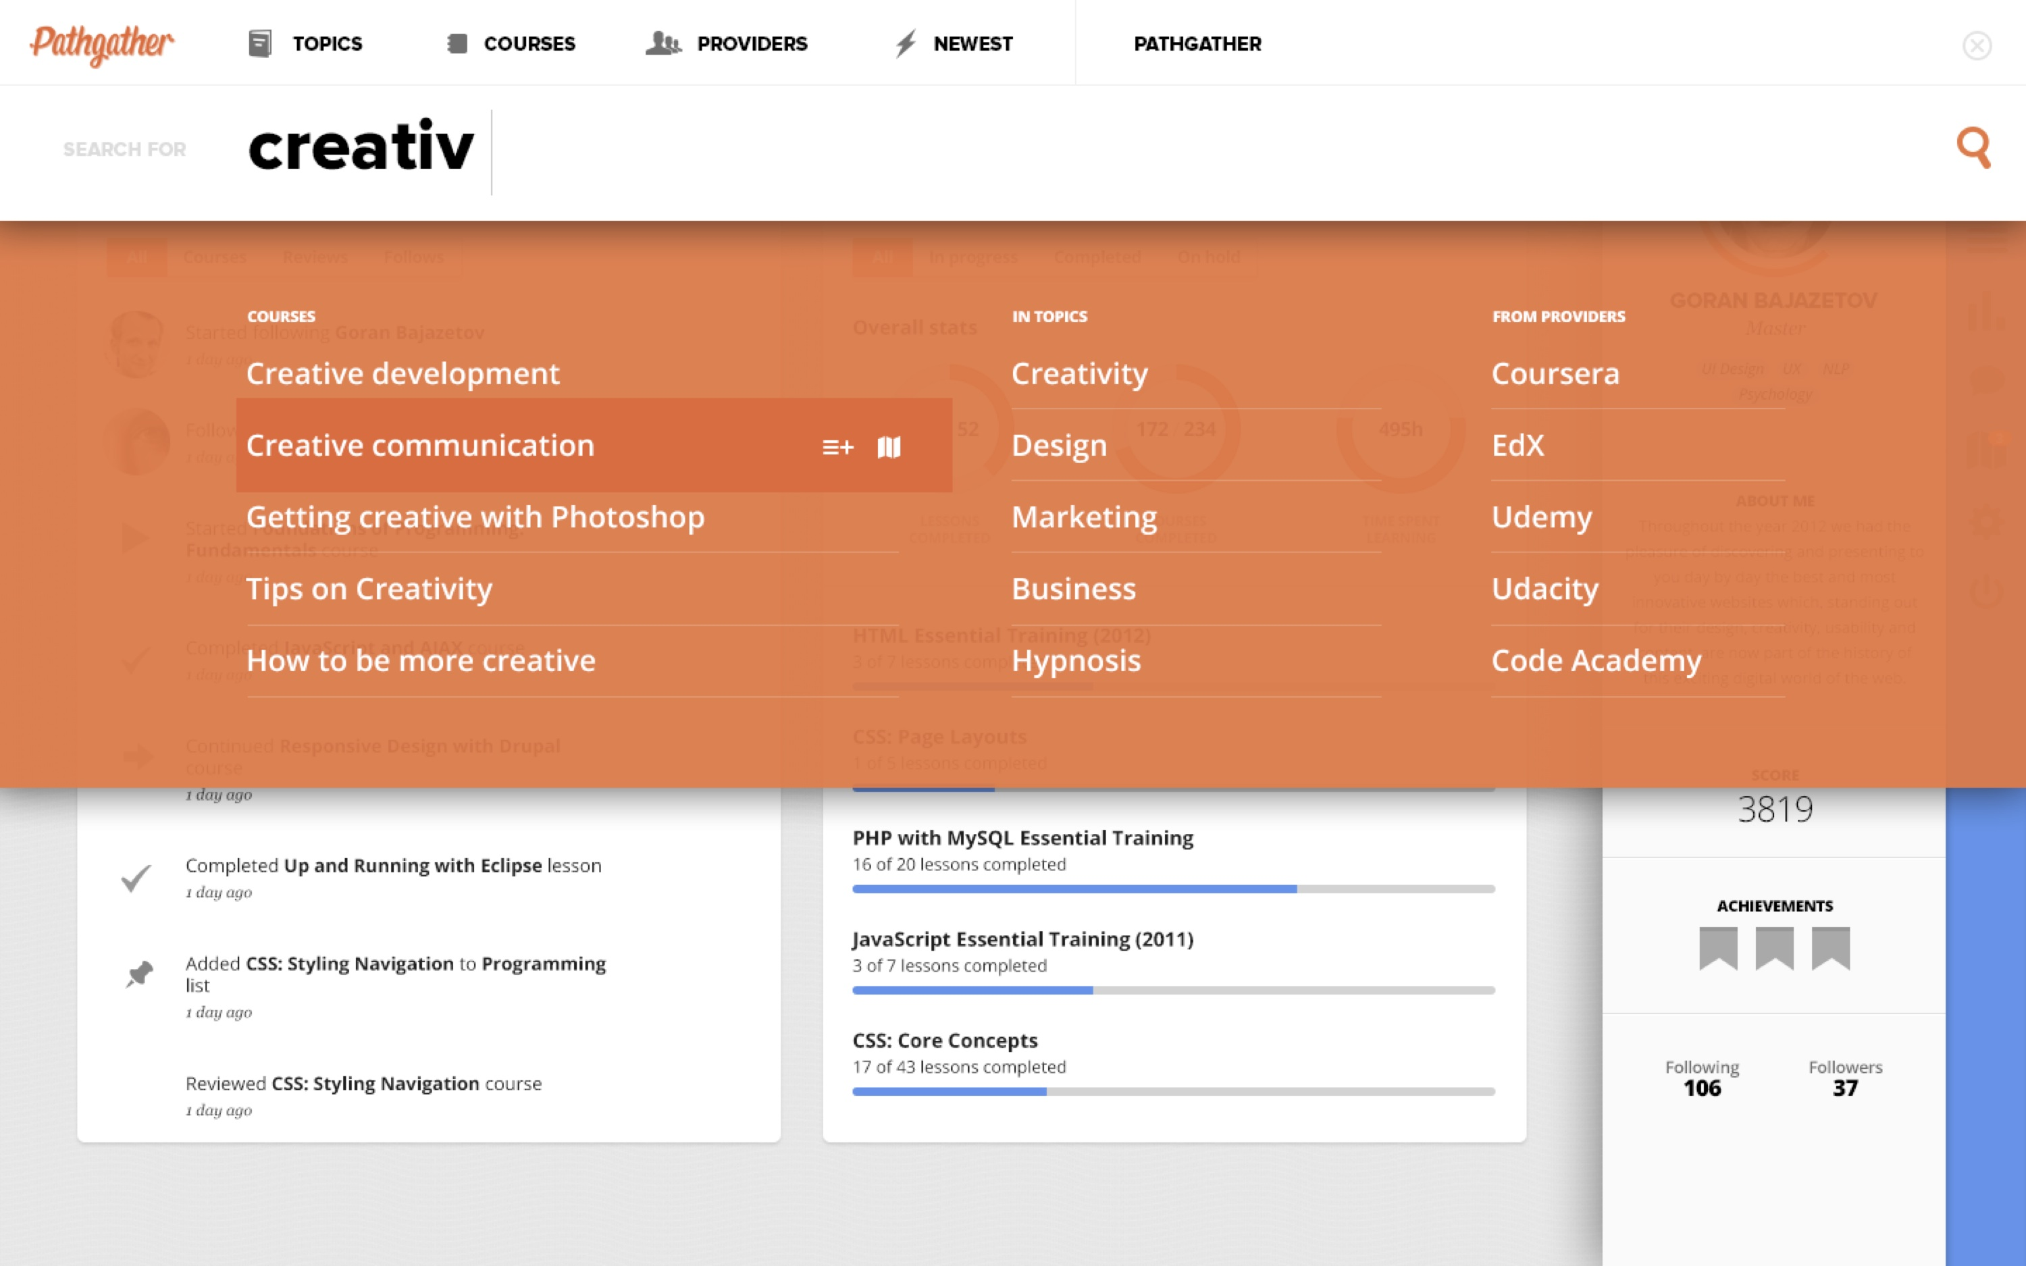
Task: Open Newest in the top navigation
Action: click(953, 43)
